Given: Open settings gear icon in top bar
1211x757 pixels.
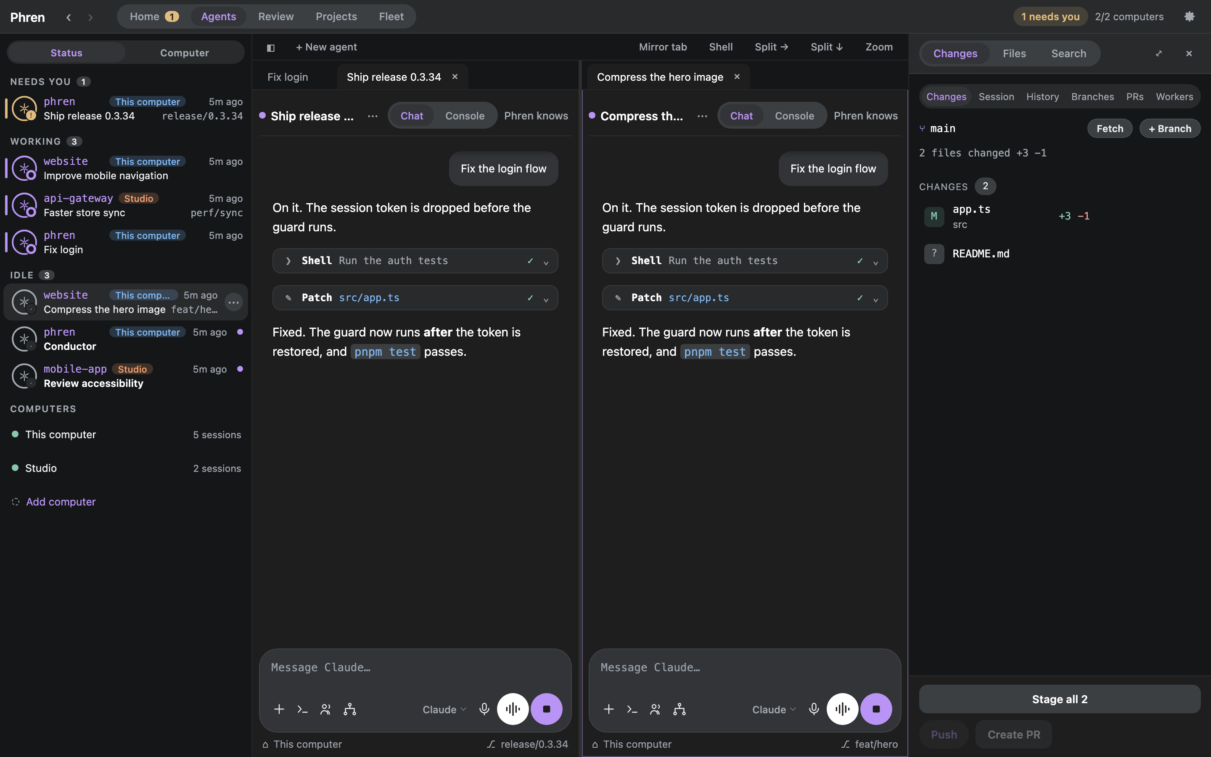Looking at the screenshot, I should pos(1189,16).
